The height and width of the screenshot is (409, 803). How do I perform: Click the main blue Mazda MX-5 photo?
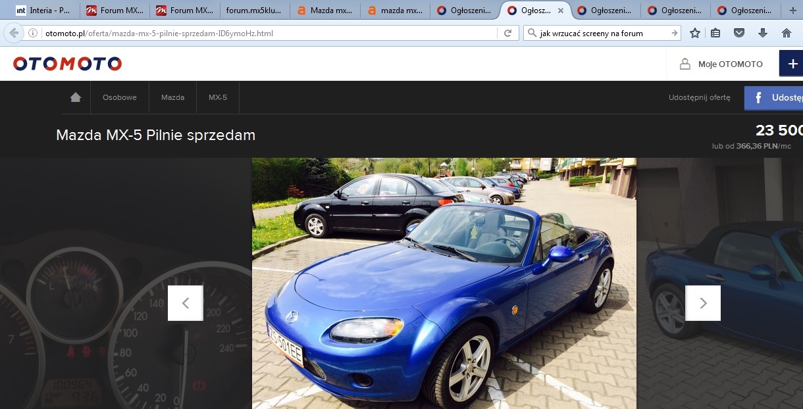tap(444, 283)
